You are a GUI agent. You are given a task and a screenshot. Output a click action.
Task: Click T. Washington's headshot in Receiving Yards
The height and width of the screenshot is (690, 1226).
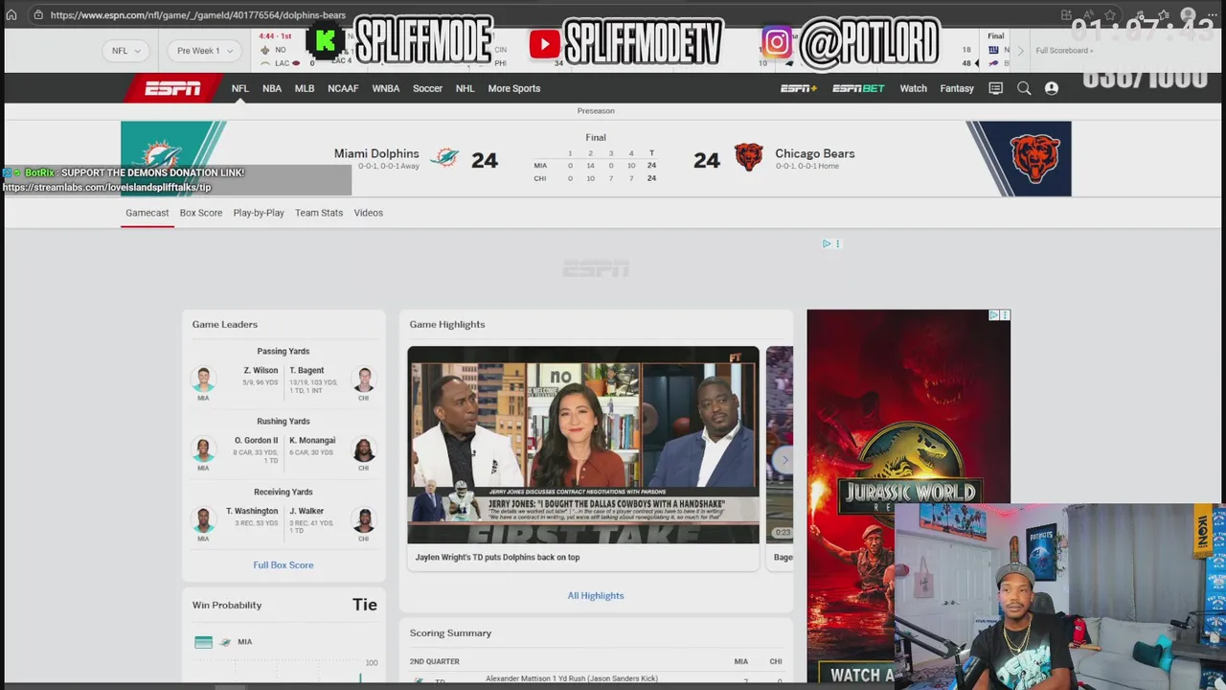tap(203, 520)
